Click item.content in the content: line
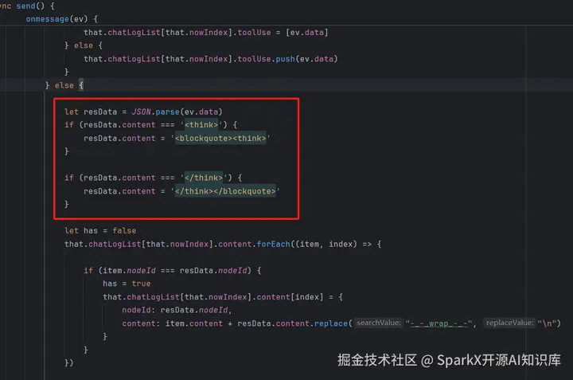This screenshot has height=380, width=573. coord(193,323)
